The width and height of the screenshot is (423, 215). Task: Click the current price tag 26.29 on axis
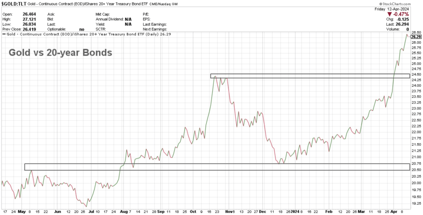point(416,38)
